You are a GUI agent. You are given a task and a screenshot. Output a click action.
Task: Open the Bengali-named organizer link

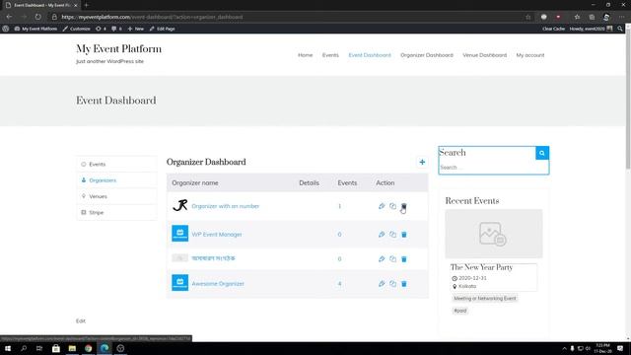[213, 258]
